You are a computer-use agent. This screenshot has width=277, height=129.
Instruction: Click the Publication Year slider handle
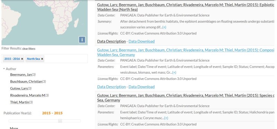click(x=60, y=121)
